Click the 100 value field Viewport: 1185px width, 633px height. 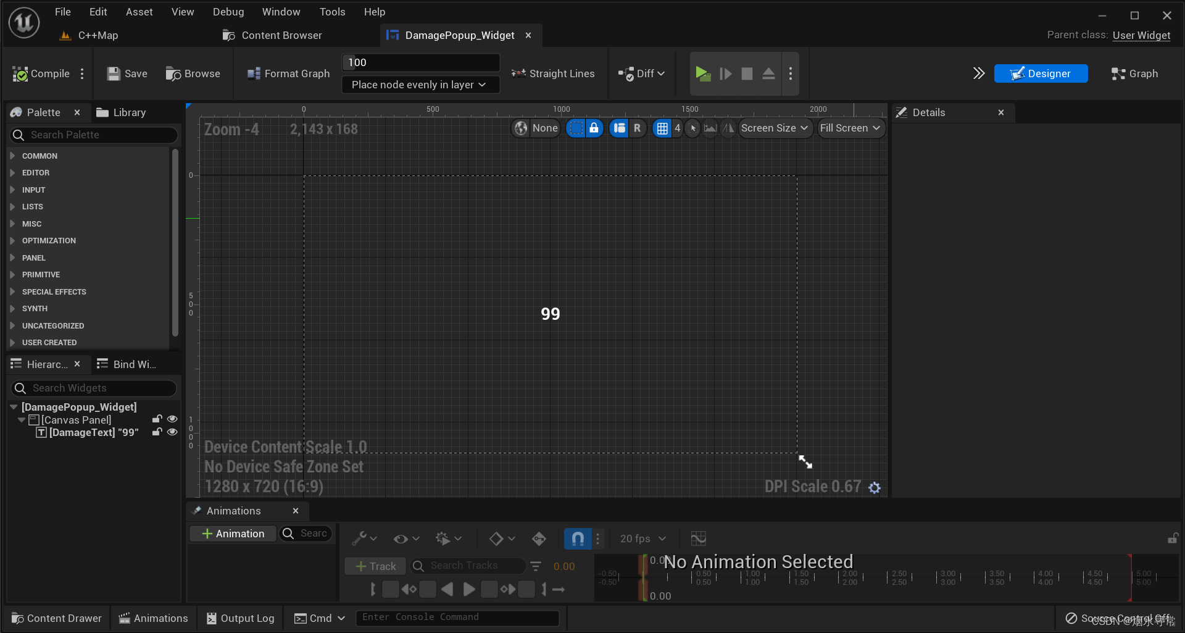point(420,62)
